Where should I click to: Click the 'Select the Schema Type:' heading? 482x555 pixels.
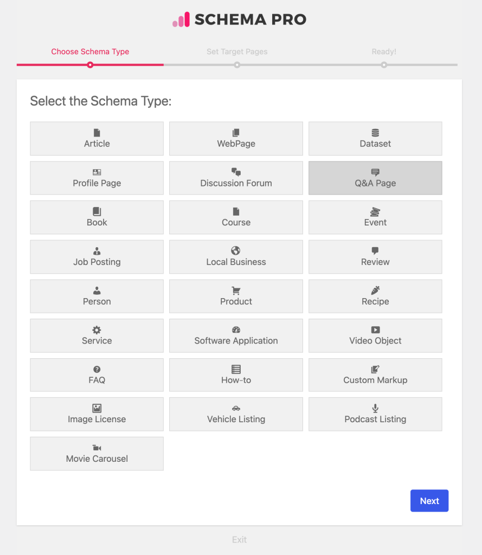click(101, 101)
